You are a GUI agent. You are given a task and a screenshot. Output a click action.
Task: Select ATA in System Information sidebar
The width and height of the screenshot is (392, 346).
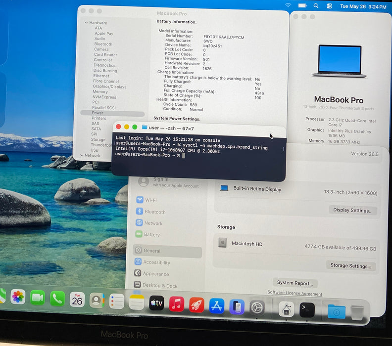pyautogui.click(x=98, y=28)
